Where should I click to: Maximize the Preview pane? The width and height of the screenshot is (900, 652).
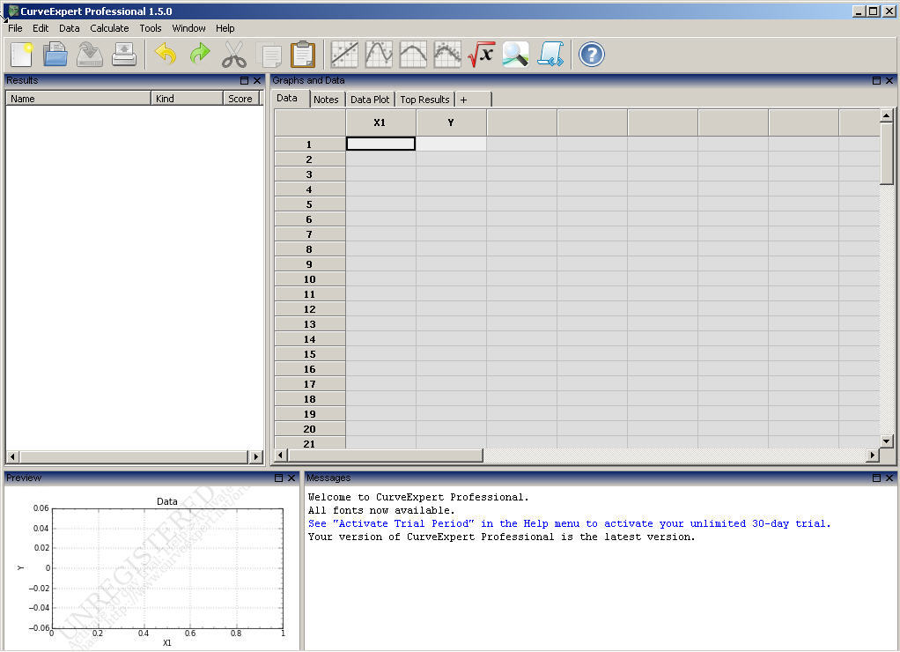279,478
